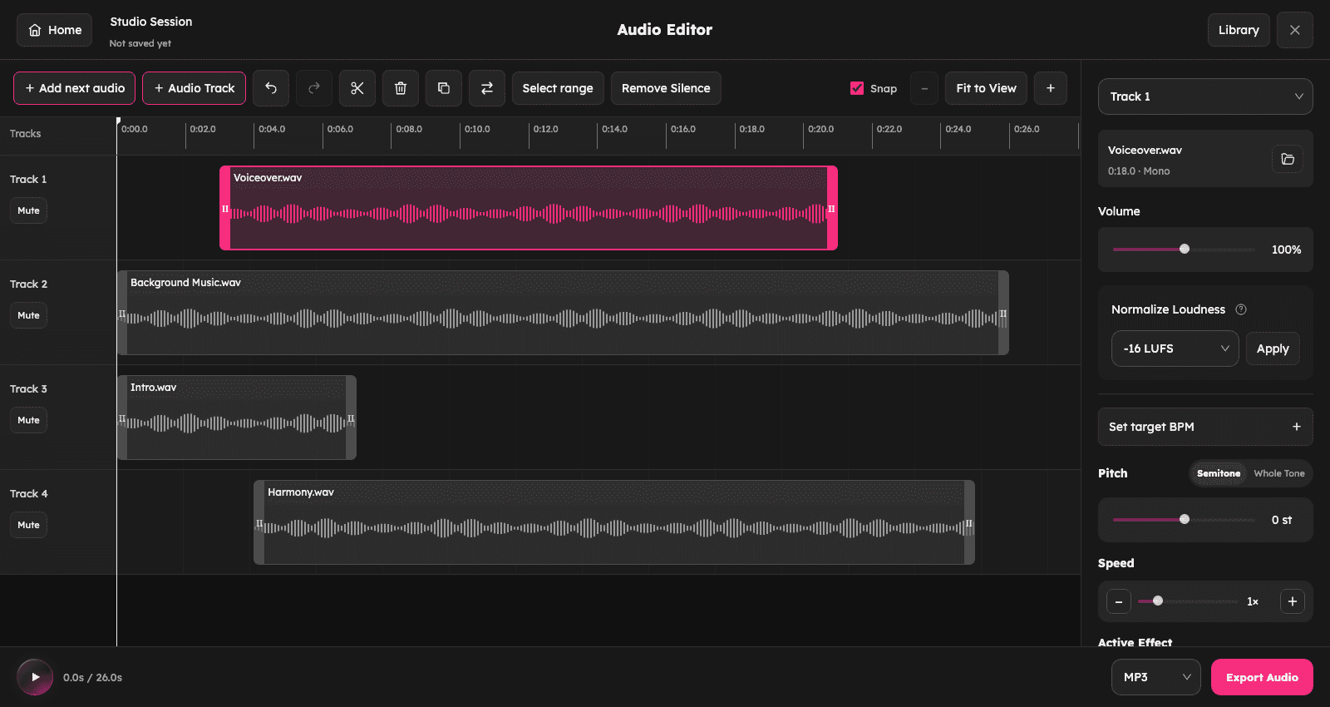Zoom in the timeline
The height and width of the screenshot is (707, 1330).
pyautogui.click(x=1051, y=88)
